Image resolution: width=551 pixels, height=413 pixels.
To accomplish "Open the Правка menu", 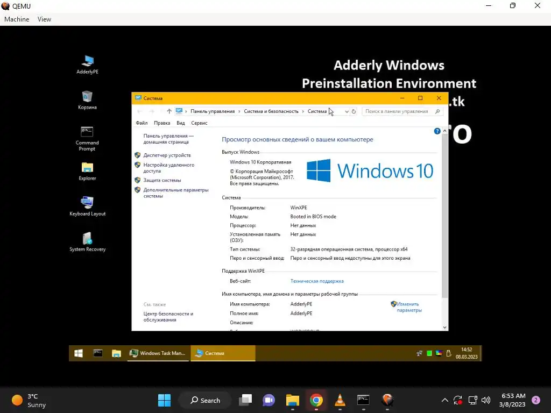I will [162, 123].
